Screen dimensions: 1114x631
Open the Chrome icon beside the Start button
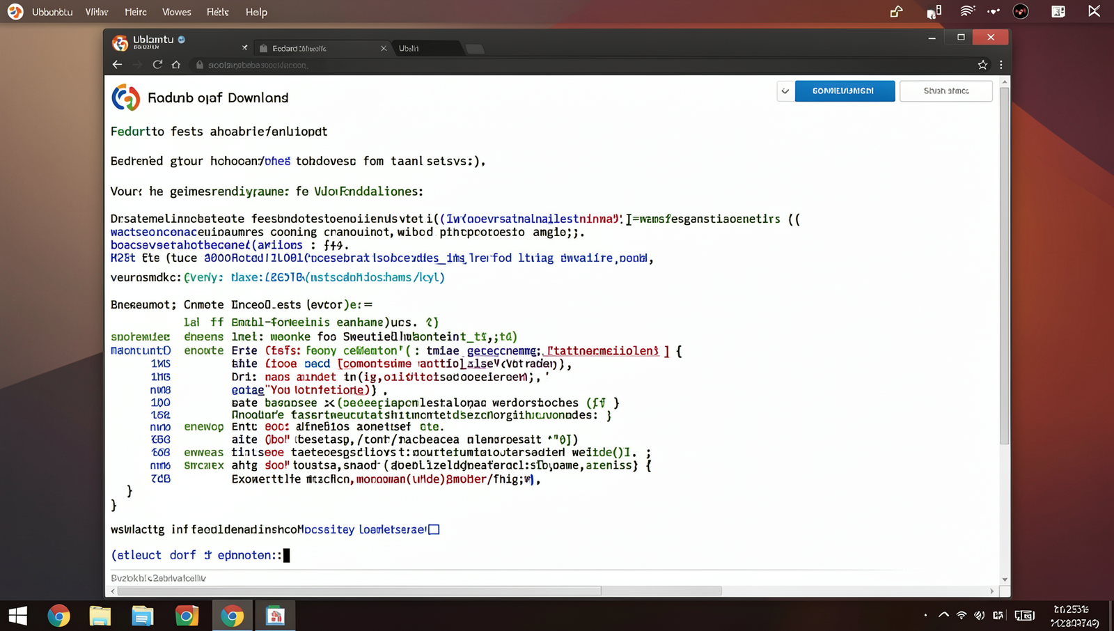point(59,616)
